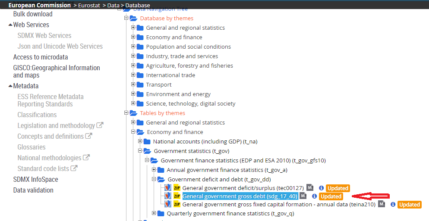Show info icon for tec00127 row
This screenshot has width=429, height=221.
click(321, 188)
